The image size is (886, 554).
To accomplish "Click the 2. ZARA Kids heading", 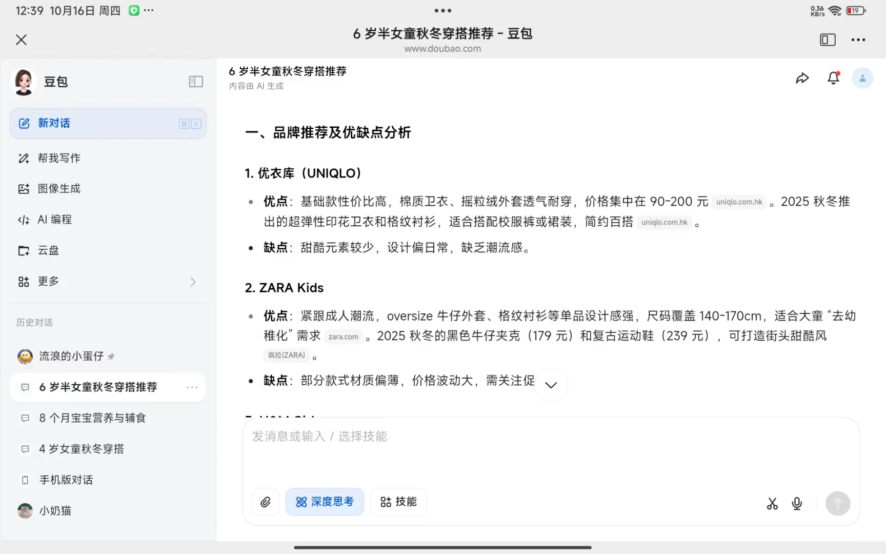I will click(x=284, y=288).
